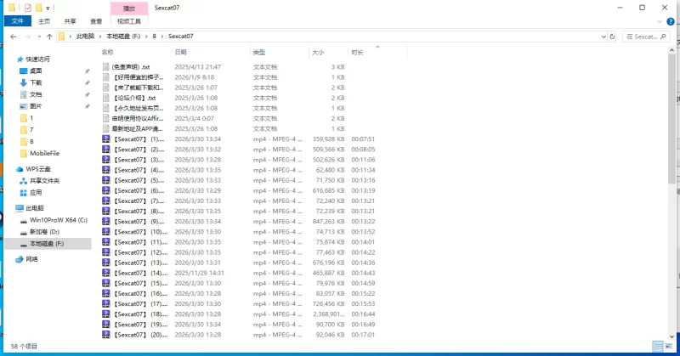The height and width of the screenshot is (356, 680).
Task: Open the 文件 menu tab
Action: tap(17, 21)
